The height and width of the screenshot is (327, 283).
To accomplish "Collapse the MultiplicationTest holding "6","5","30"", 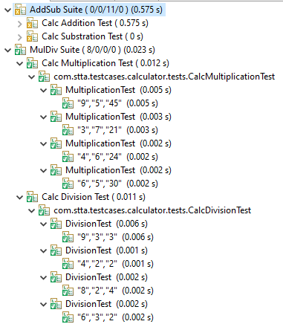I will click(x=44, y=171).
